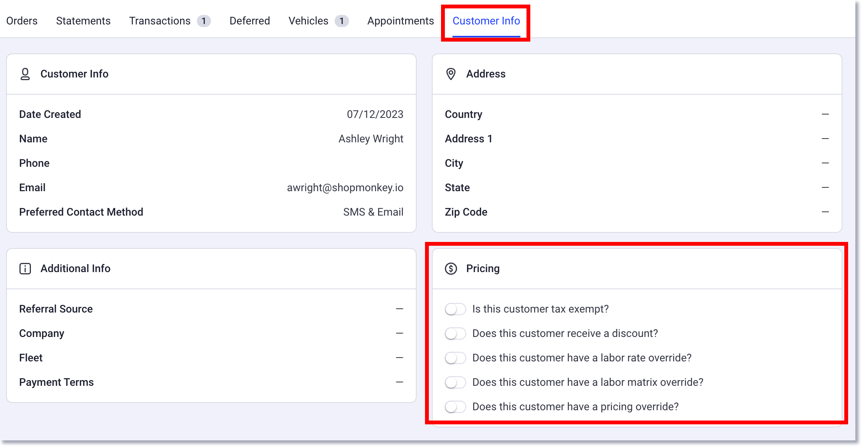This screenshot has width=863, height=448.
Task: Click the info icon next to Additional Info
Action: click(25, 268)
